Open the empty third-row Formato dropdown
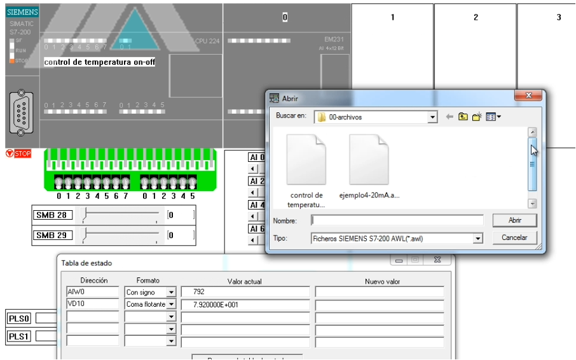This screenshot has height=360, width=576. 171,317
